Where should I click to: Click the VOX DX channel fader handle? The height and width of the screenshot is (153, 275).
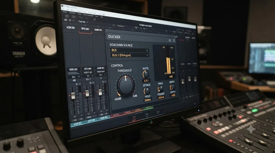[x=73, y=96]
